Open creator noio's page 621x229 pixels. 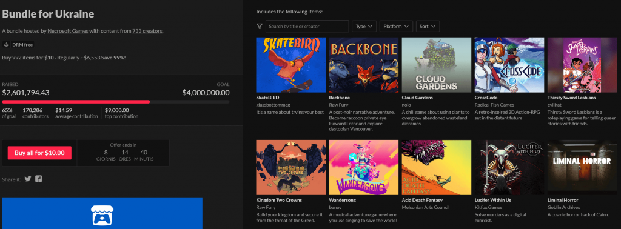406,105
